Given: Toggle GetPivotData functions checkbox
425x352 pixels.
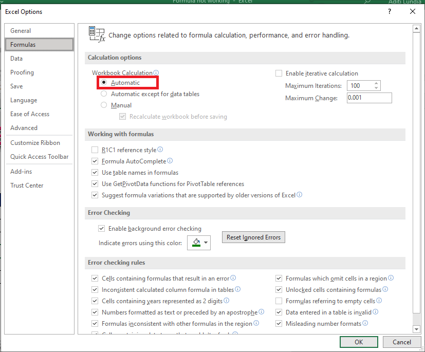Looking at the screenshot, I should 95,184.
